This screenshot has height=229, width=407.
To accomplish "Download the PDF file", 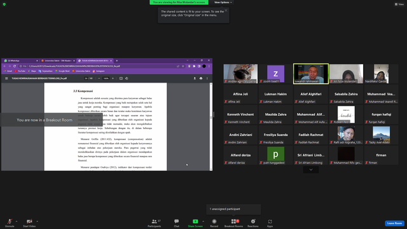I will [195, 78].
